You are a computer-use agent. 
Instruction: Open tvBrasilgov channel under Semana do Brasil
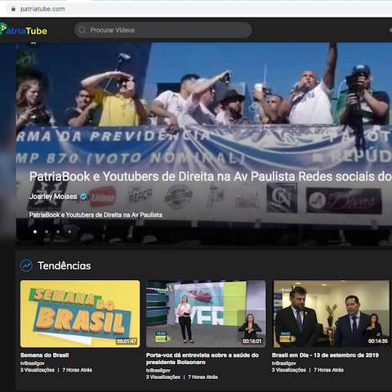[x=33, y=363]
